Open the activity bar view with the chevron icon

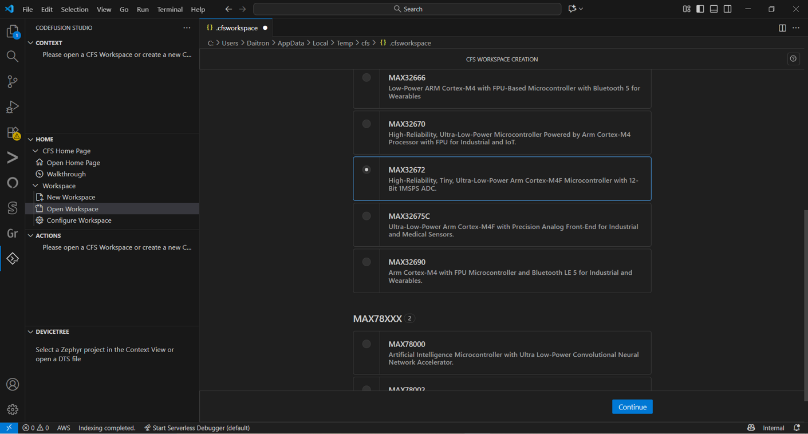click(x=13, y=157)
